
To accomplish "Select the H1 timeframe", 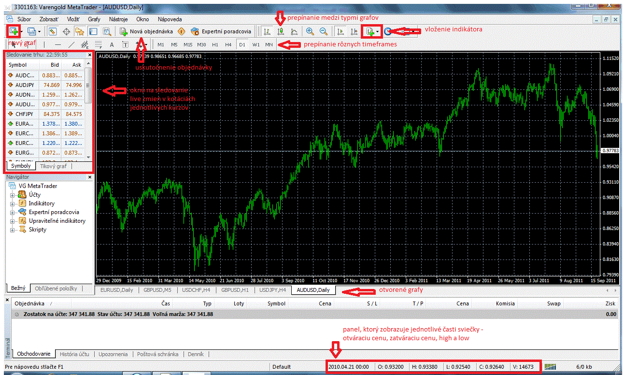I will click(215, 44).
